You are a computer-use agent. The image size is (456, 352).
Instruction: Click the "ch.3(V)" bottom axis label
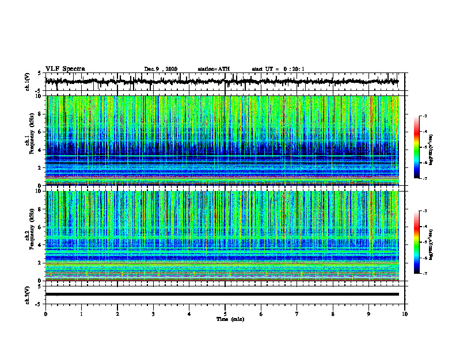tap(28, 296)
